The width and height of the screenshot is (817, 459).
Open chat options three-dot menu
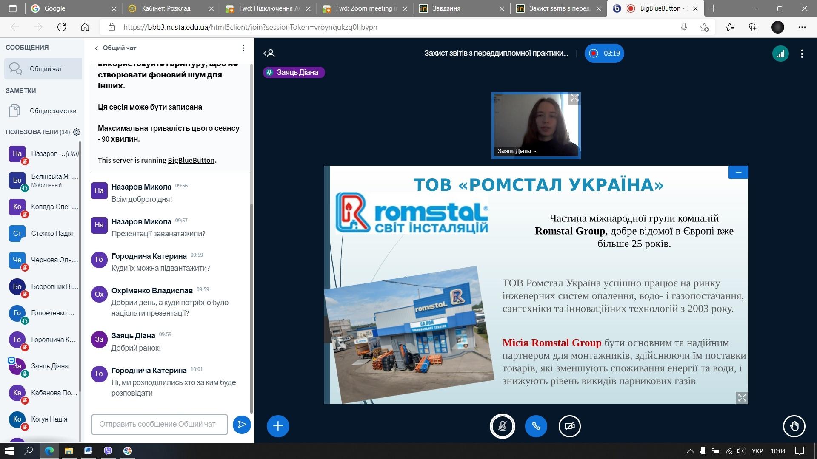243,48
